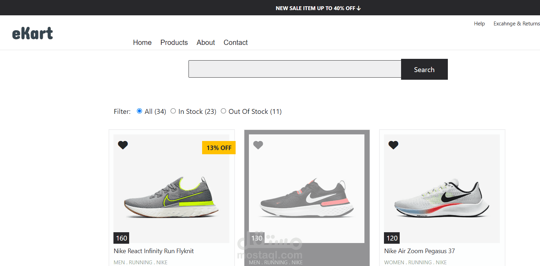Click the New Sale Item up to 40% off banner
Viewport: 540px width, 266px height.
point(318,8)
